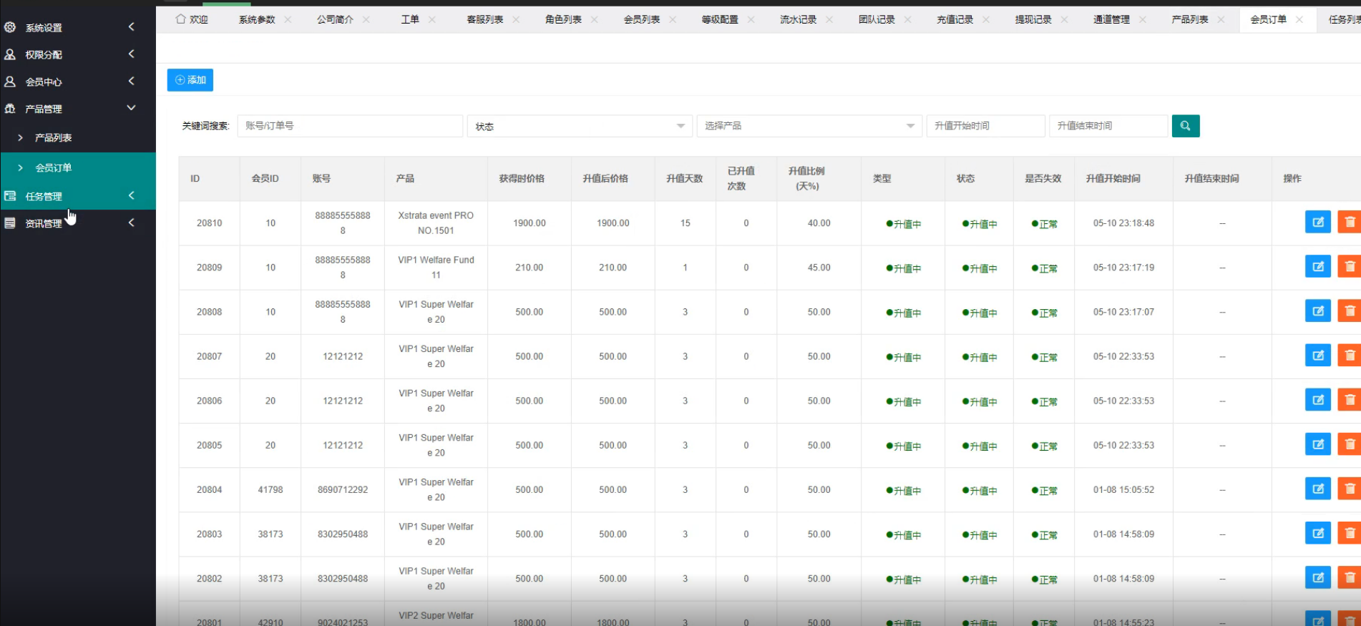Click delete icon for order 20805
Screen dimensions: 1361x626
[1349, 444]
